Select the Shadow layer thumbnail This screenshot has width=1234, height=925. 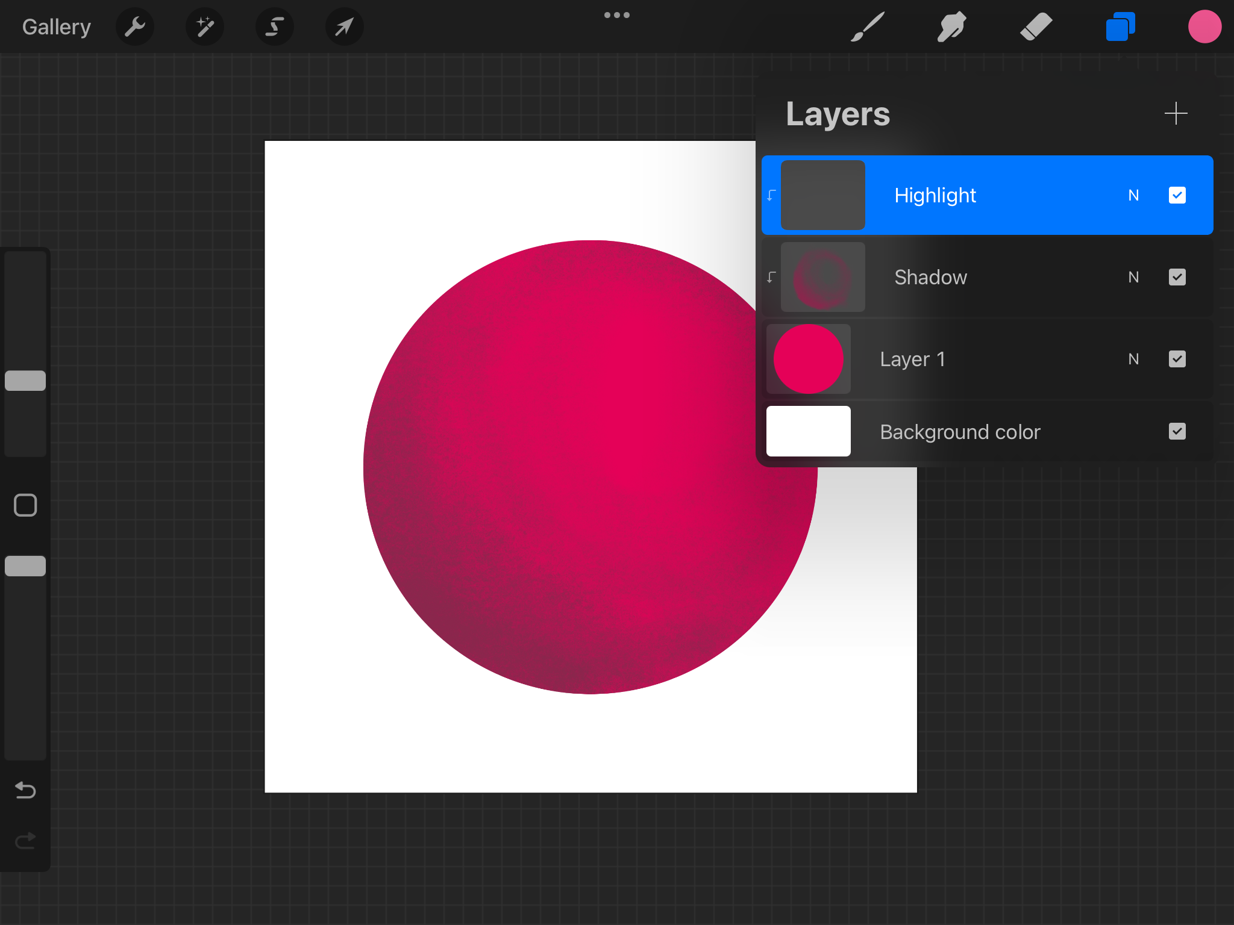point(822,277)
